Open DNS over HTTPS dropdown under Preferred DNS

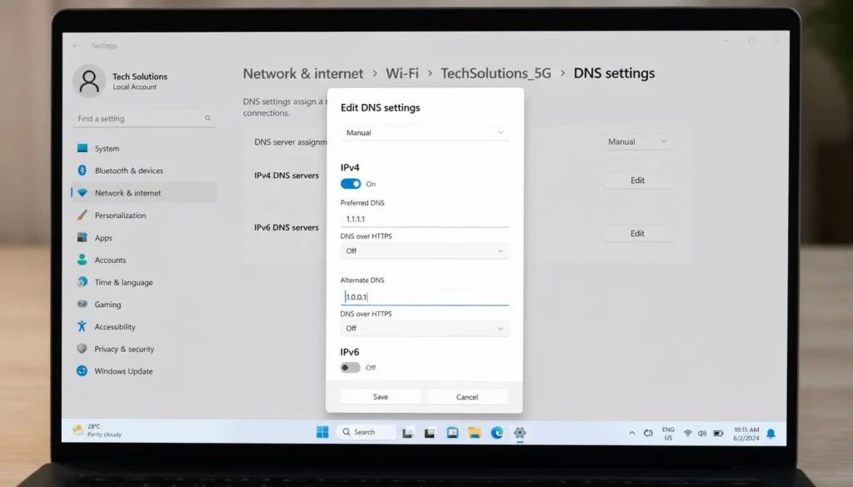[425, 251]
